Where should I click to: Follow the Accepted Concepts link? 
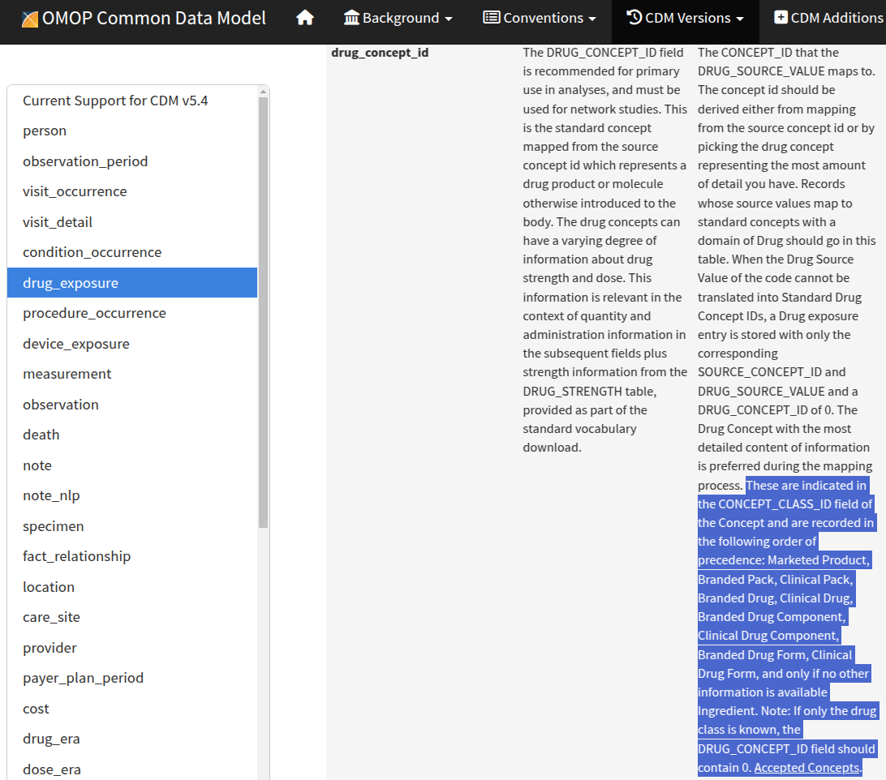coord(806,767)
